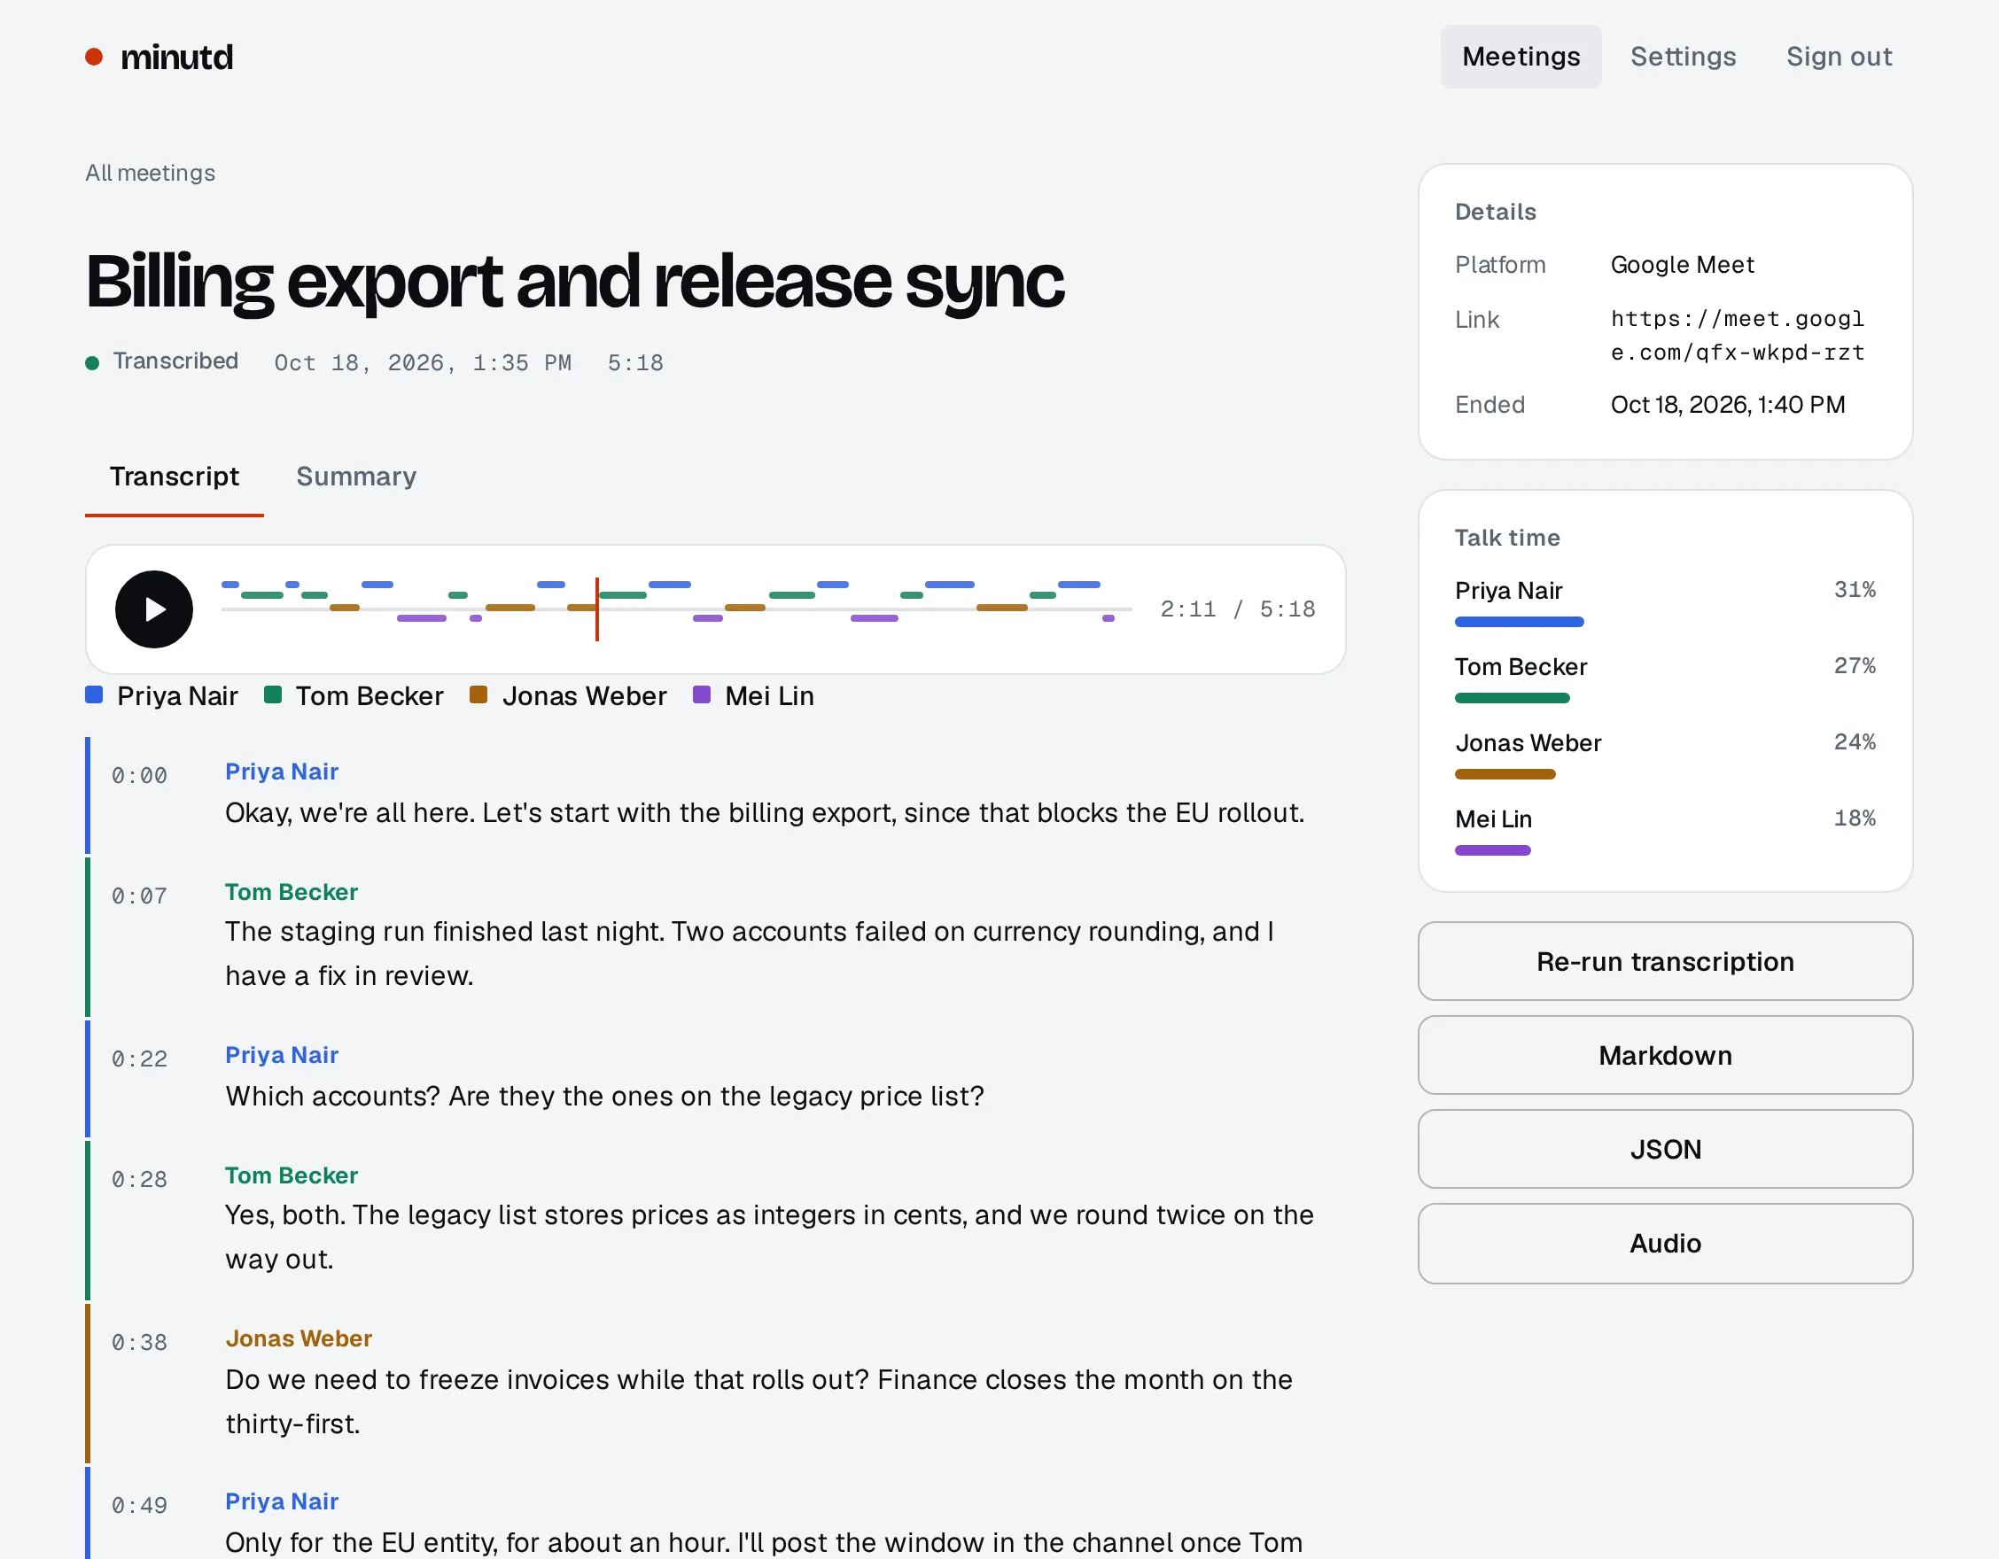
Task: Click the 18% value for Mei Lin
Action: [x=1854, y=818]
